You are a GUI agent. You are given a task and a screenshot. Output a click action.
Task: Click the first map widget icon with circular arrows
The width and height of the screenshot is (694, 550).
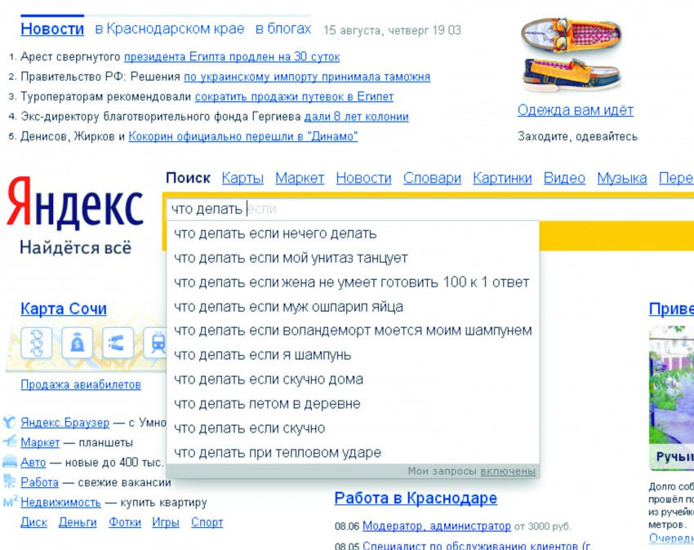coord(36,344)
